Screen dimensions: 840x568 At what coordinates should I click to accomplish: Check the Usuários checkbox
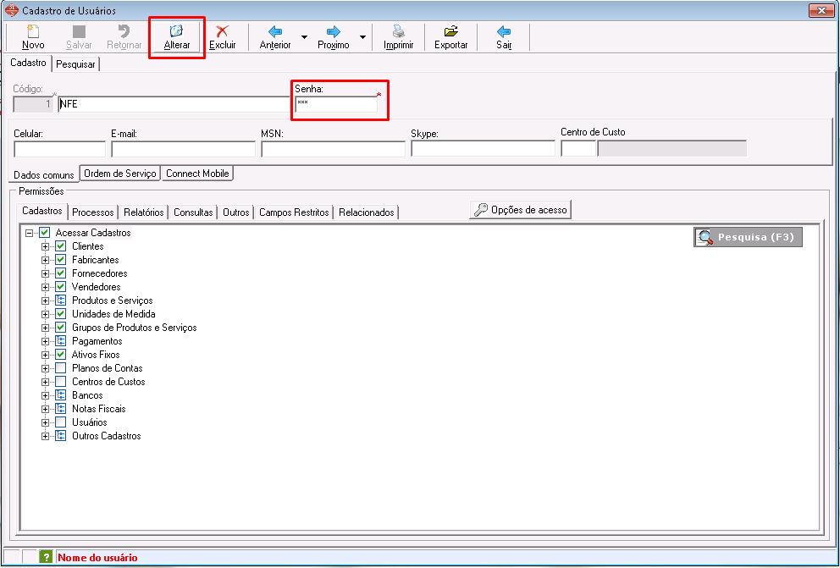pos(60,422)
